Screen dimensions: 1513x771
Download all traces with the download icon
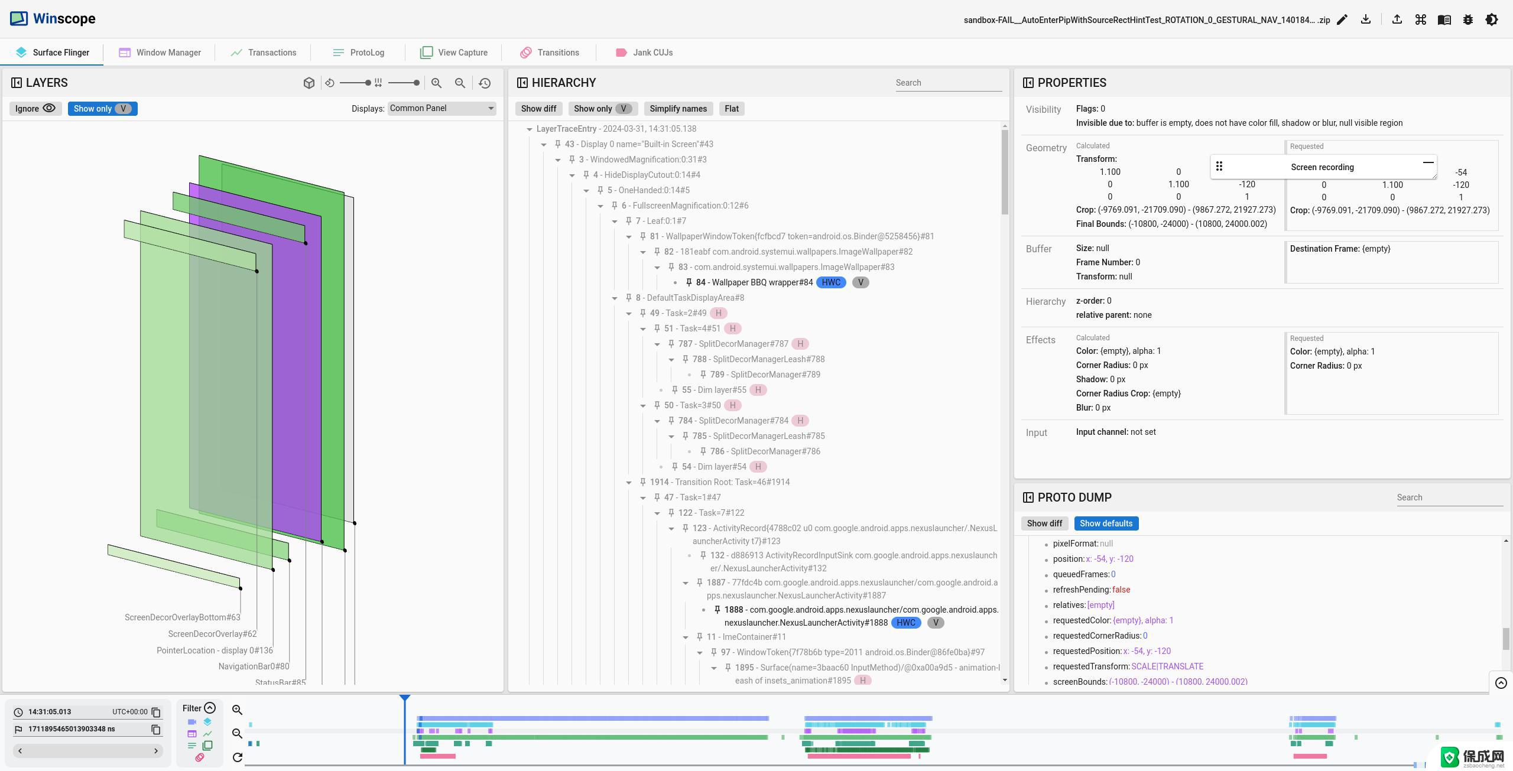[1366, 19]
